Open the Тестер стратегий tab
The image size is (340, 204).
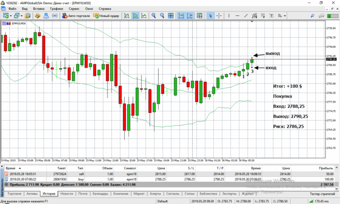point(322,194)
